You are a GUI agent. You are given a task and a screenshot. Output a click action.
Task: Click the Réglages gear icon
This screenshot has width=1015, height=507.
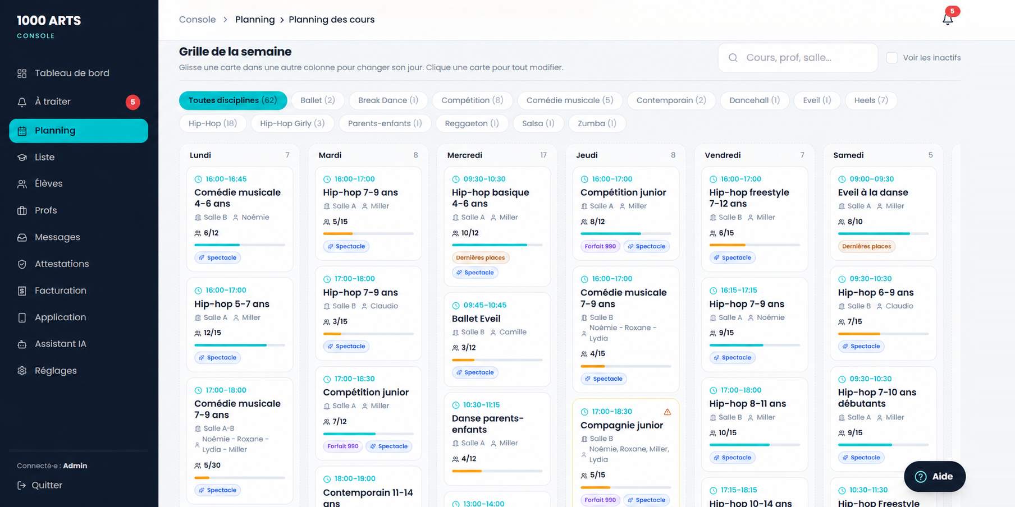(x=22, y=371)
